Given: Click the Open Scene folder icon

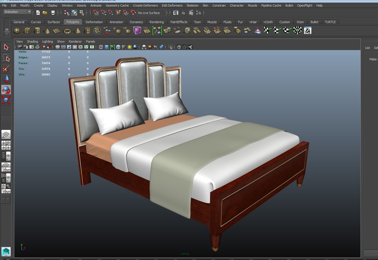Looking at the screenshot, I should pos(45,13).
